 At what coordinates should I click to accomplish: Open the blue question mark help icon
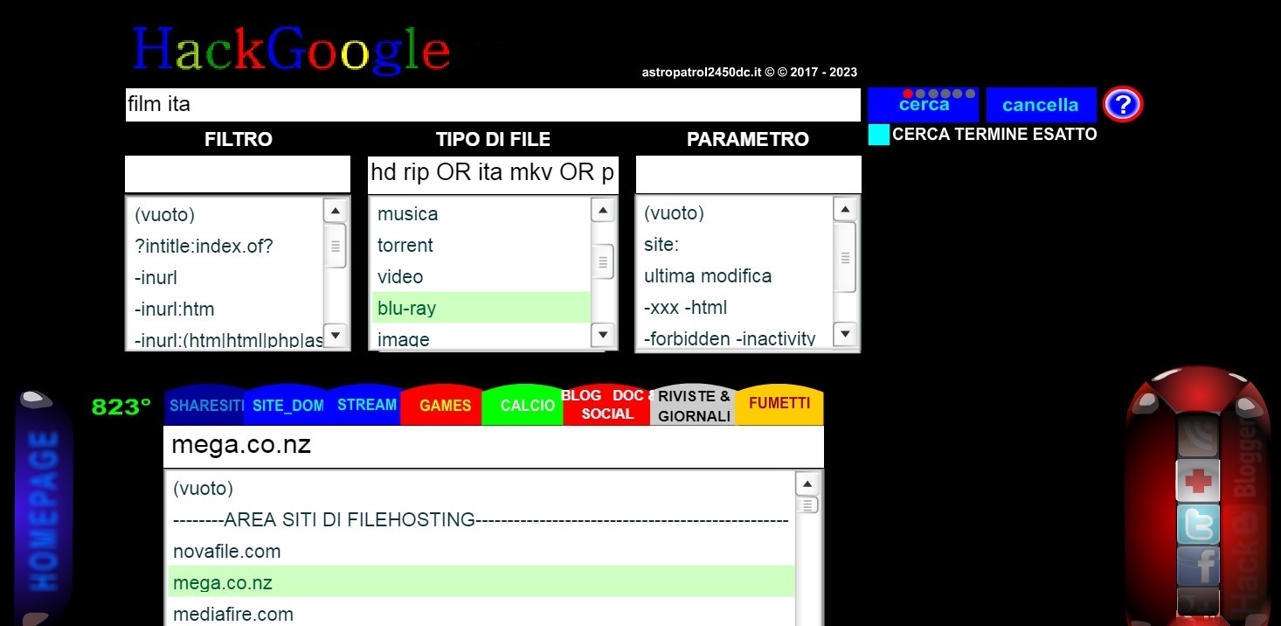1123,105
